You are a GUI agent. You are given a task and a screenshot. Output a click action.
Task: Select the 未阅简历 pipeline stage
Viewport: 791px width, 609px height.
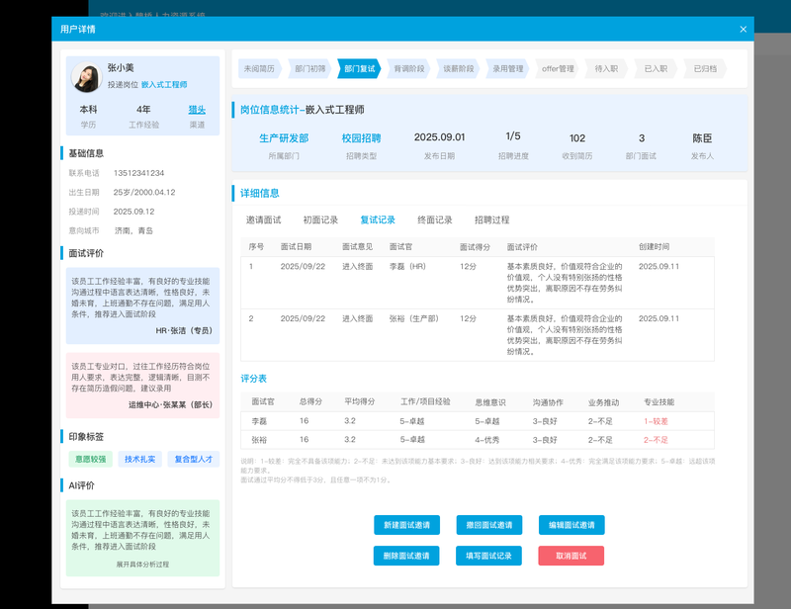pos(260,69)
